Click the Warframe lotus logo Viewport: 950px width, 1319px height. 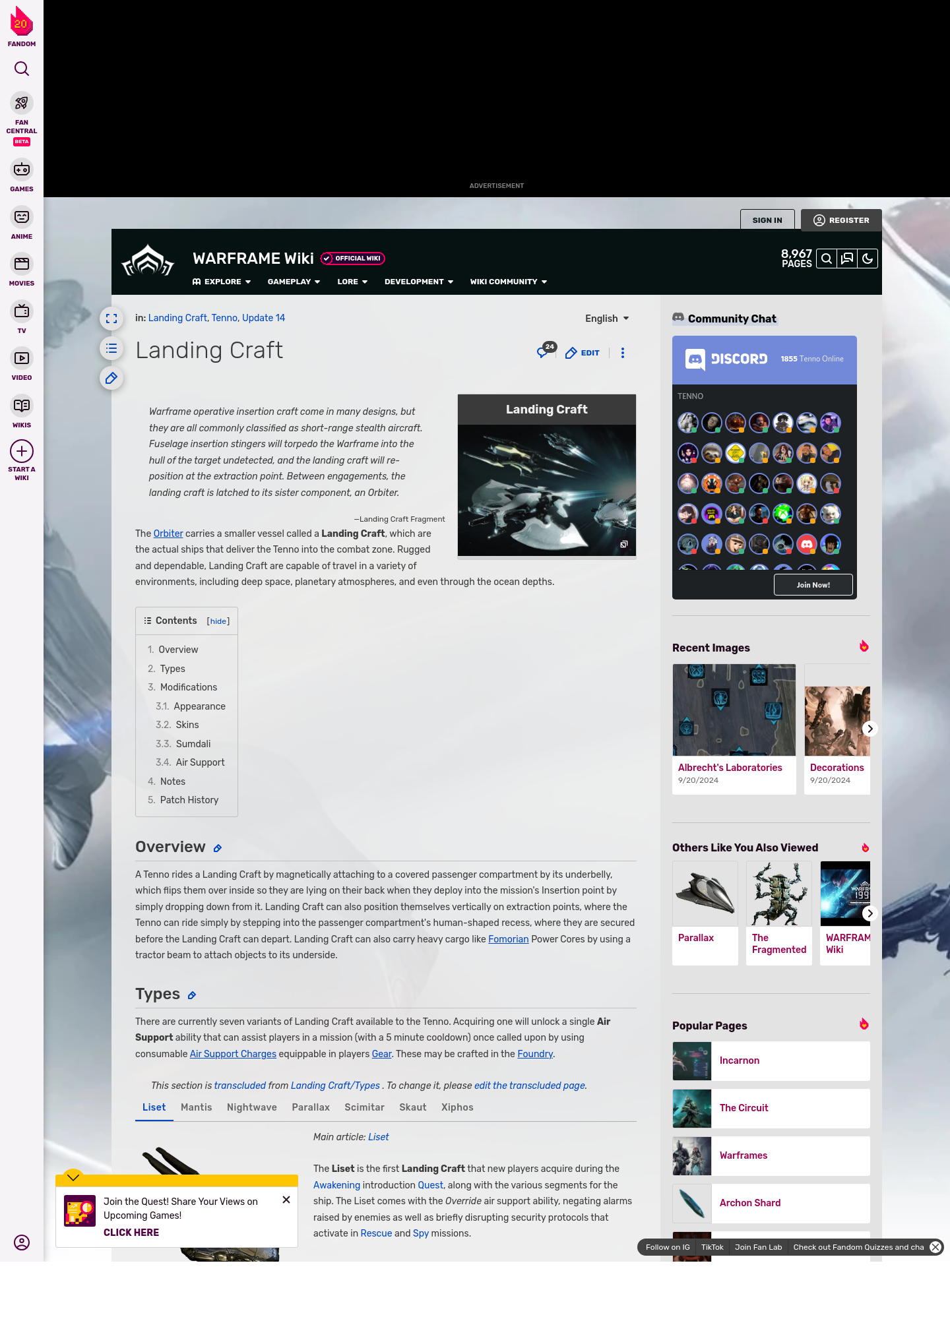148,261
